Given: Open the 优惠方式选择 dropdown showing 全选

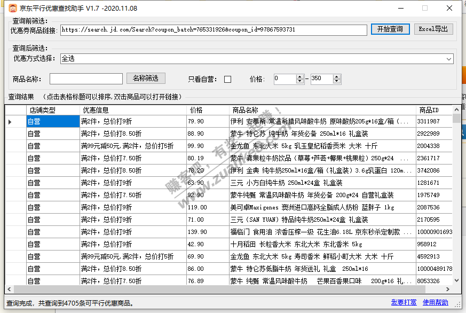Looking at the screenshot, I should click(x=257, y=59).
